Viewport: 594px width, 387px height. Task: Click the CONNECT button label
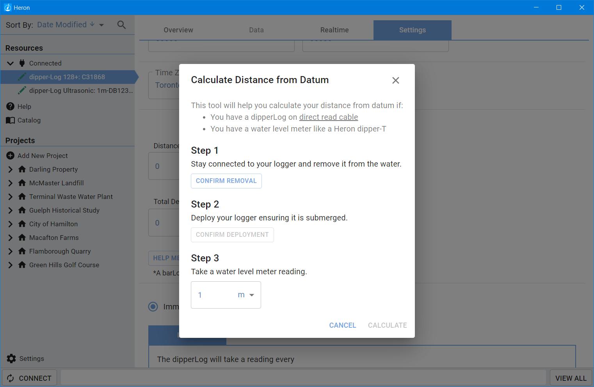[x=35, y=378]
